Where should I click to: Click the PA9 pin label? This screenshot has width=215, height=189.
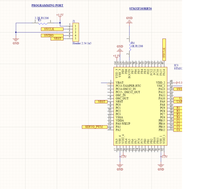162,102
